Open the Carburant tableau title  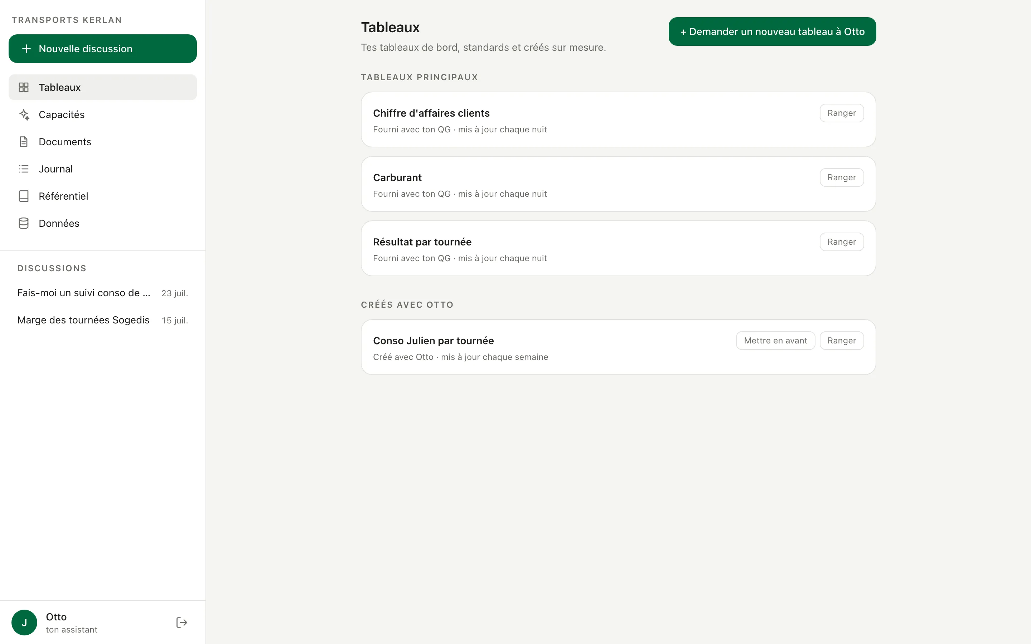[397, 177]
